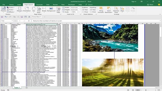
Task: Toggle Headings Print checkbox
Action: pos(91,12)
